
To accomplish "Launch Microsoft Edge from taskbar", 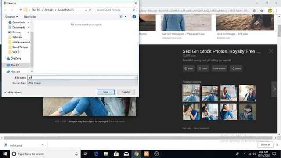I will click(96, 154).
